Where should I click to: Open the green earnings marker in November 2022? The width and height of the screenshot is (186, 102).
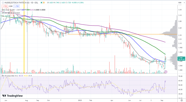[62, 72]
